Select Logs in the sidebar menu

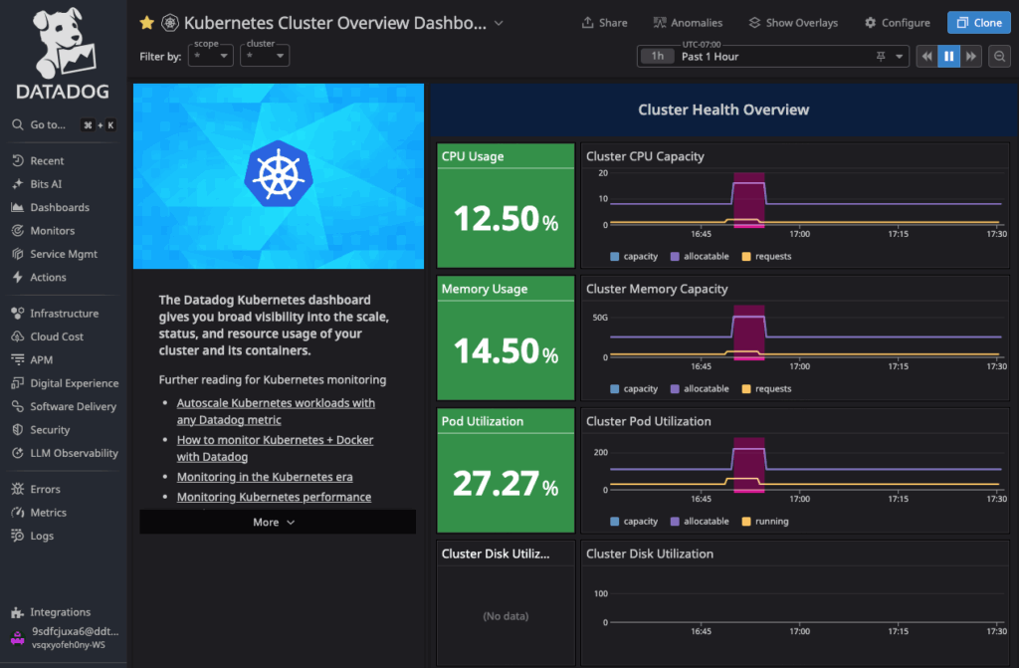(x=43, y=536)
